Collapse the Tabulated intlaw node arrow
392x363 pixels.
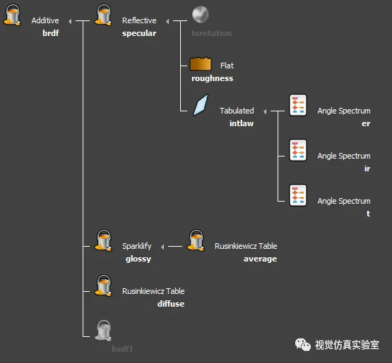click(265, 111)
